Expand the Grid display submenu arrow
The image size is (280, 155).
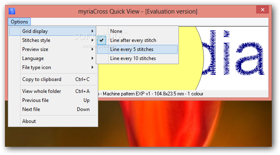93,31
